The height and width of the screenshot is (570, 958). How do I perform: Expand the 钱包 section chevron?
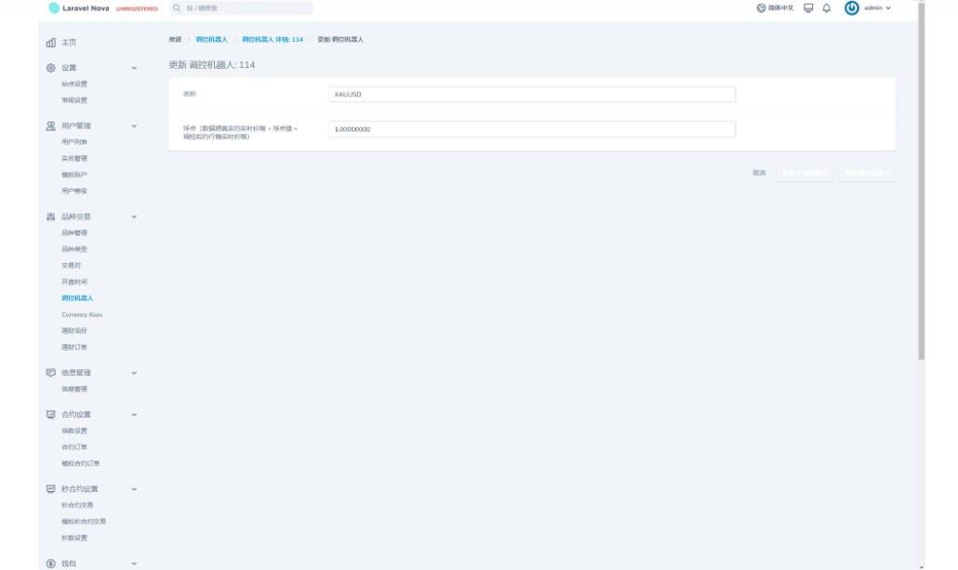click(x=134, y=563)
